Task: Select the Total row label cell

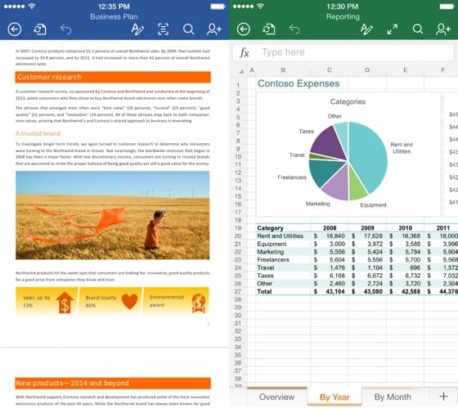Action: coord(283,291)
